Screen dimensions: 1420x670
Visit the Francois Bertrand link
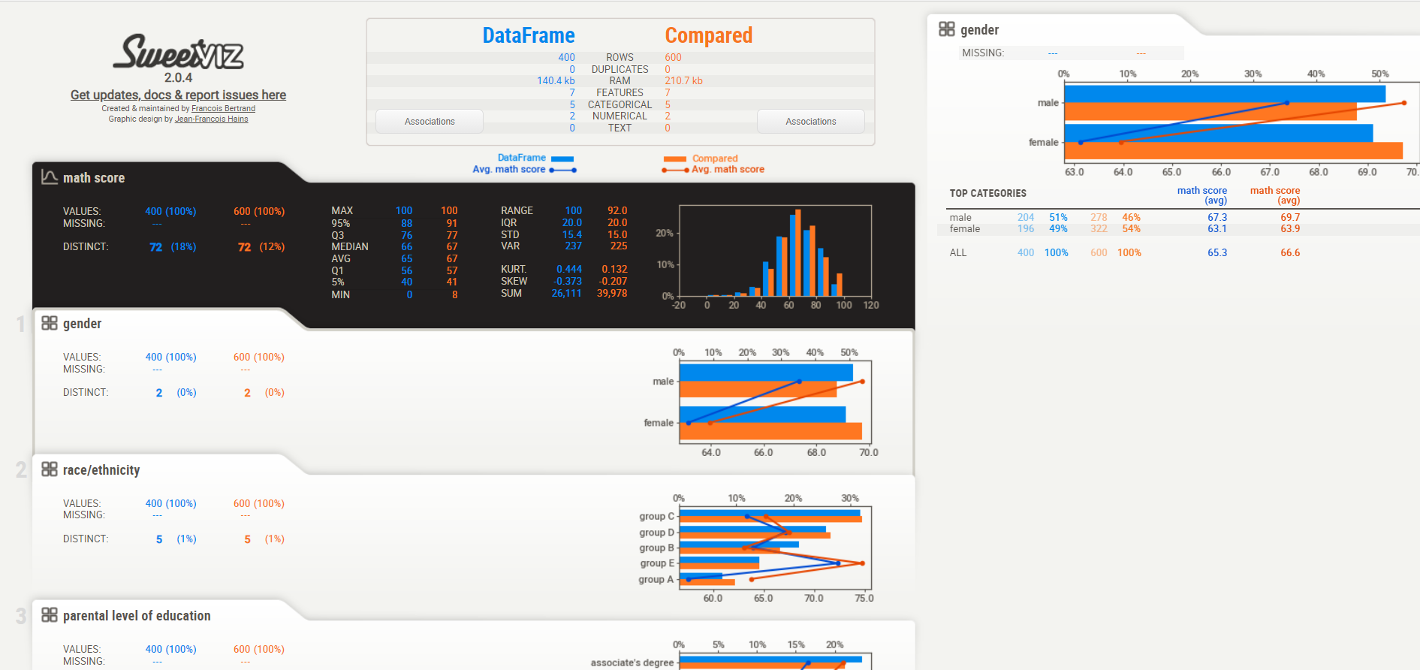click(x=223, y=108)
